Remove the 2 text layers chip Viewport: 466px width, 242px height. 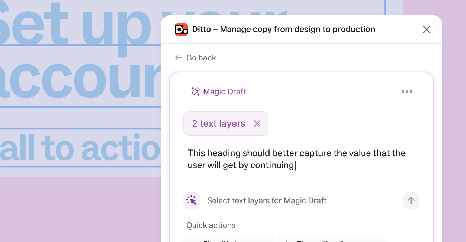click(257, 123)
